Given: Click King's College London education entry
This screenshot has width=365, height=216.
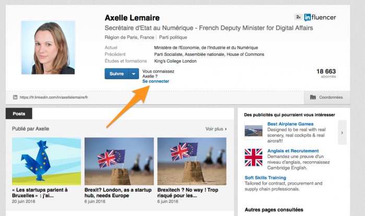Looking at the screenshot, I should click(175, 61).
